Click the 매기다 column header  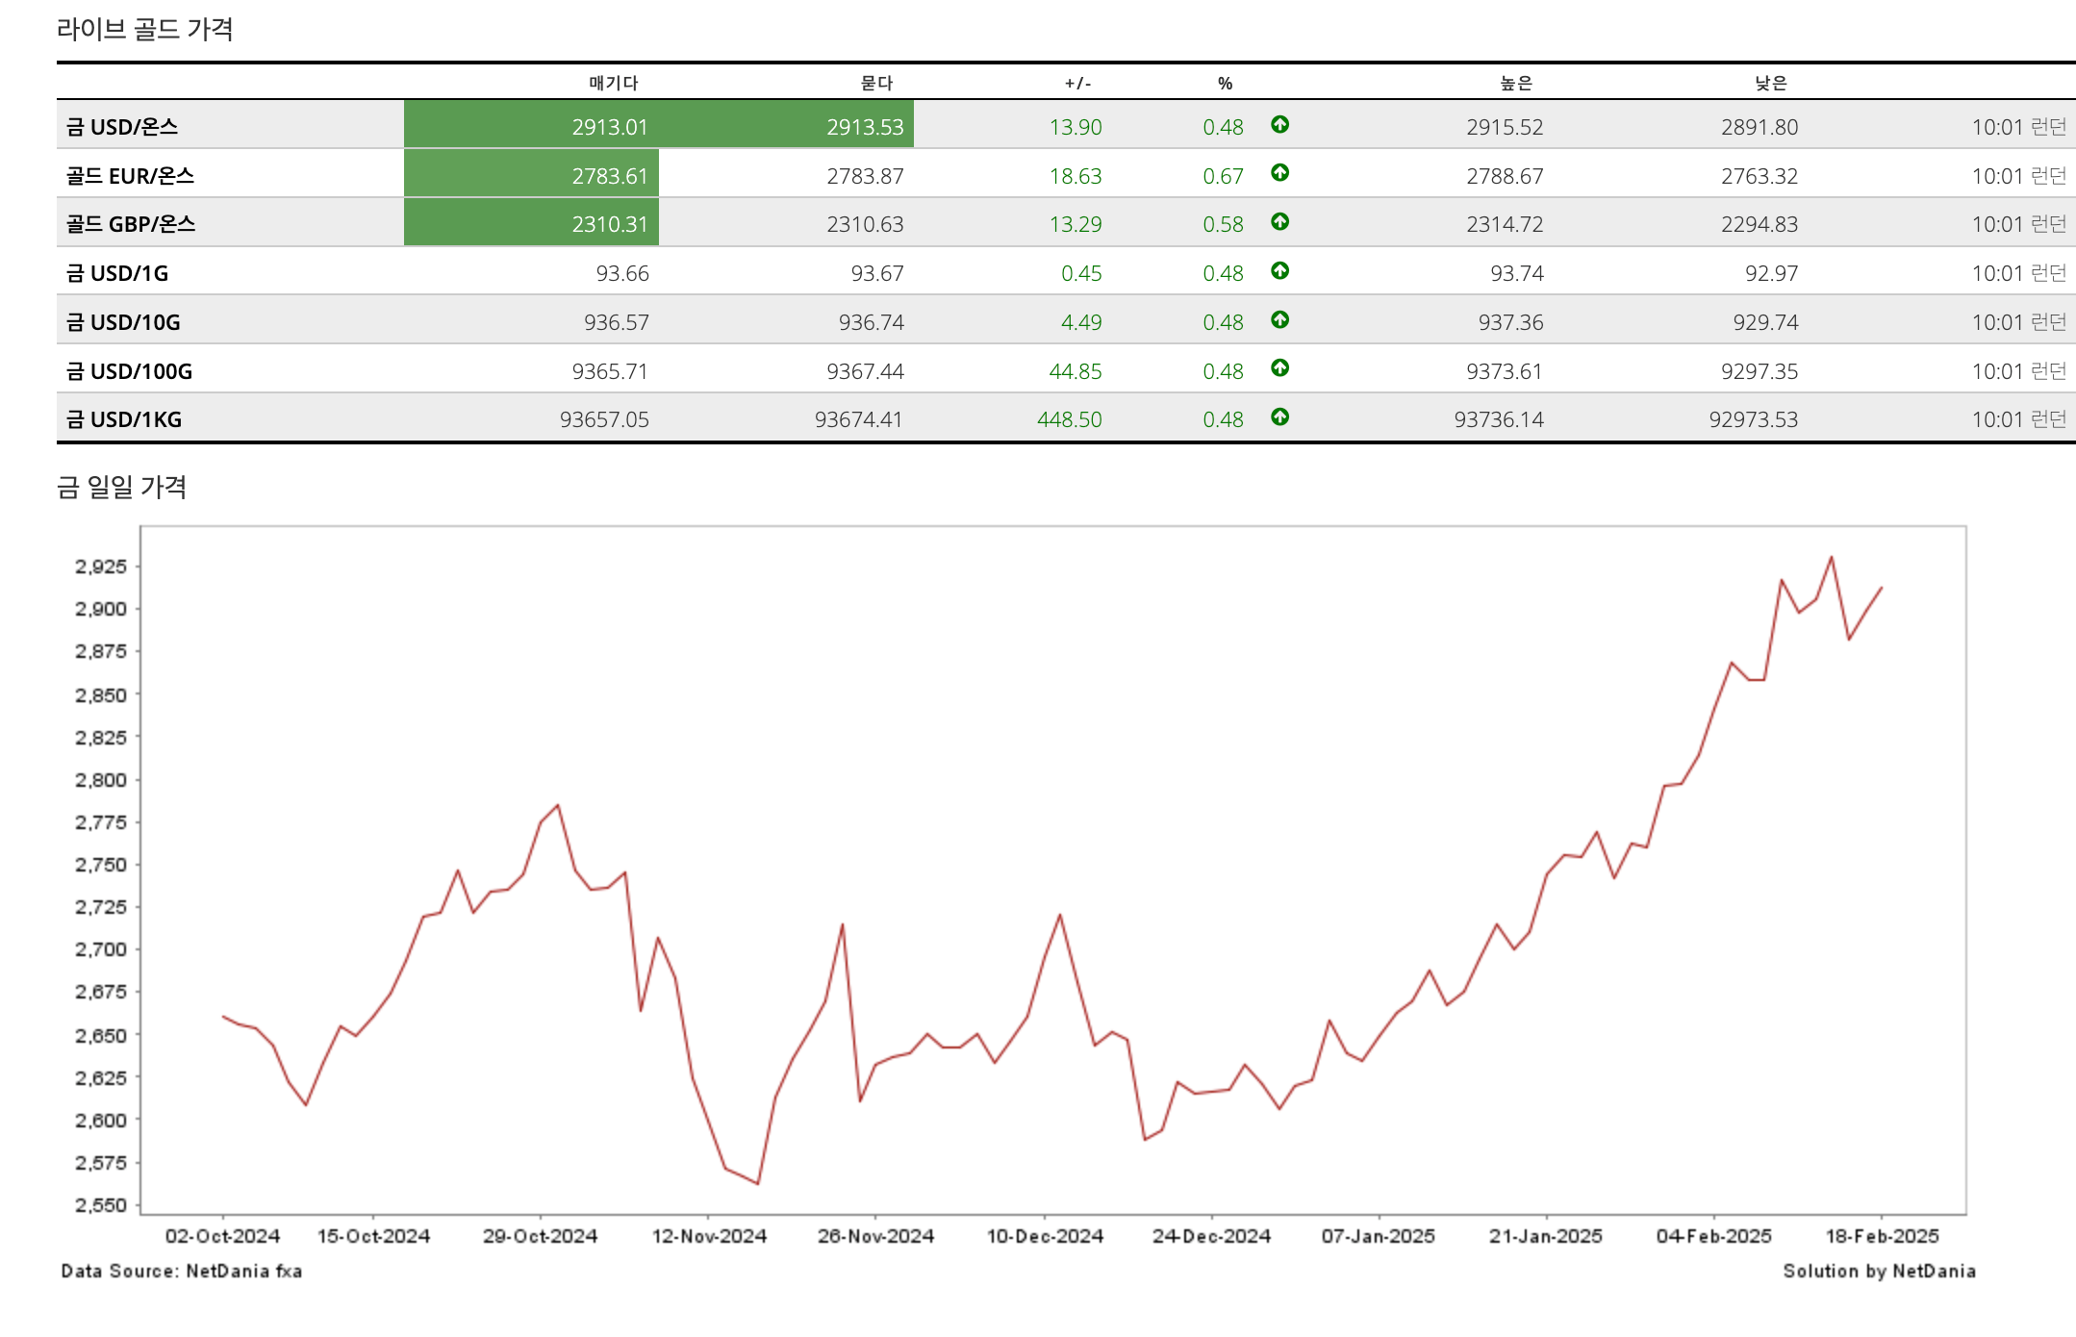614,84
